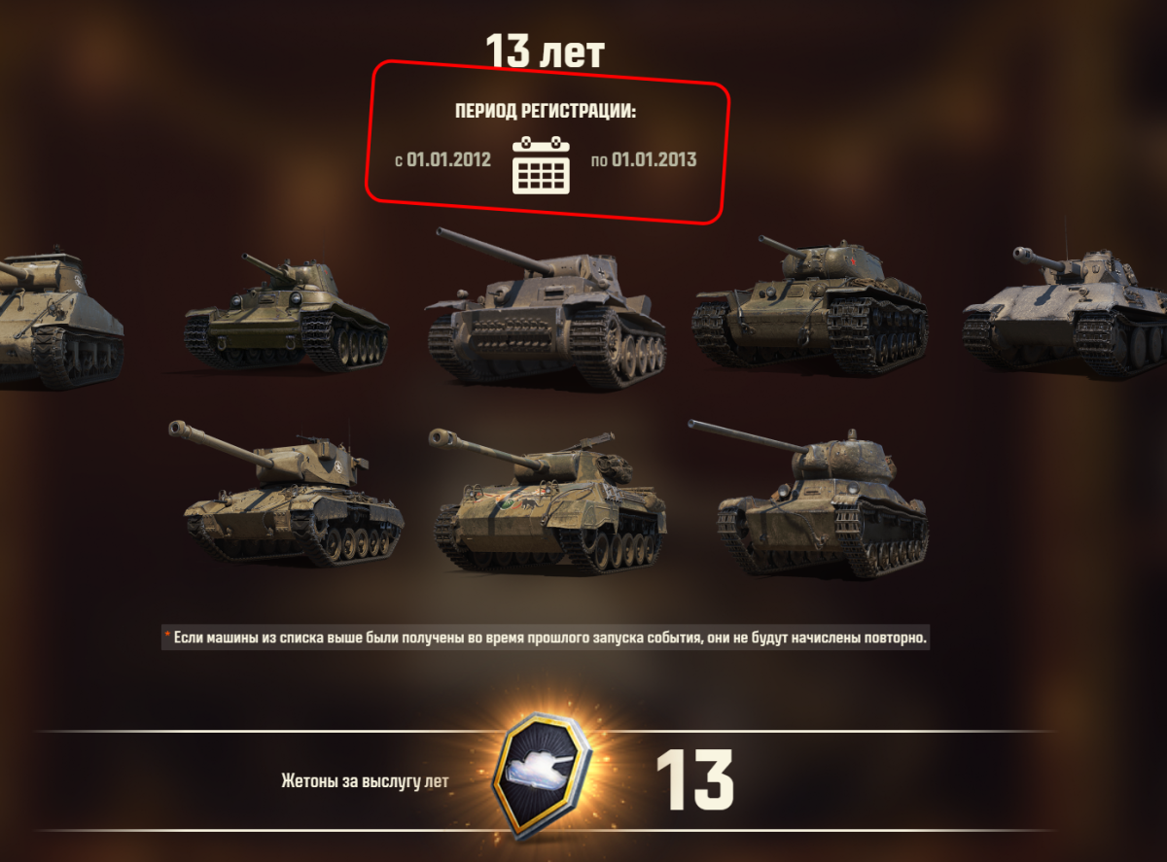
Task: Select the American tank with white star emblem
Action: click(x=295, y=493)
